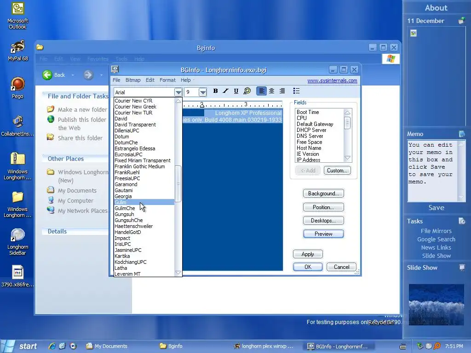Click in the Memo text box

point(432,171)
